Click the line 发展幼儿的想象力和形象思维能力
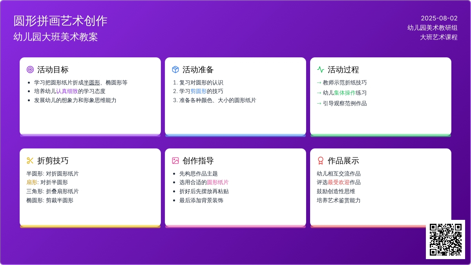 [75, 100]
